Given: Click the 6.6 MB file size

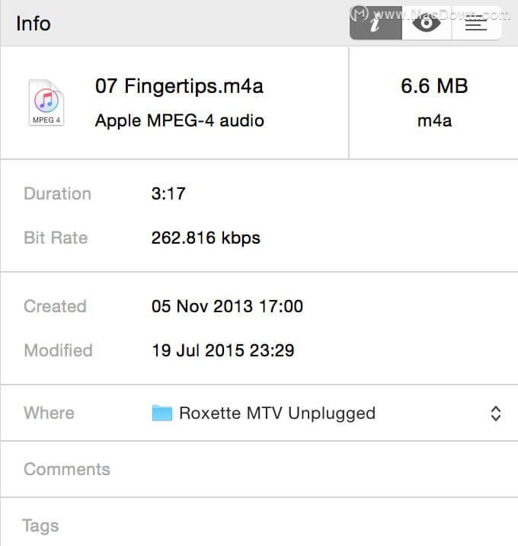Looking at the screenshot, I should [x=434, y=85].
